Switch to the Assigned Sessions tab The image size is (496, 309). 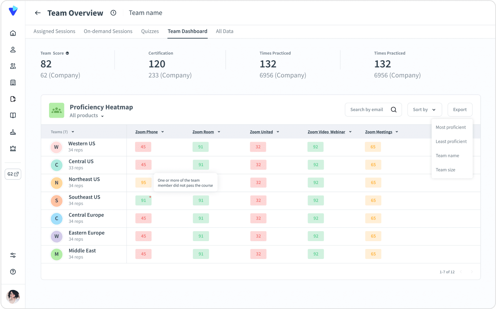[55, 31]
